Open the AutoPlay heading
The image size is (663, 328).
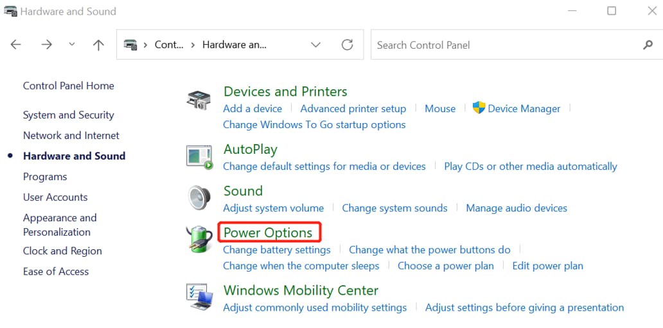(251, 150)
